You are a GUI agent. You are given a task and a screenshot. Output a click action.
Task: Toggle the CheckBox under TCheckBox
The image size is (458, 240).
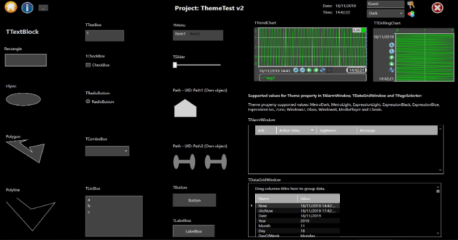[x=89, y=65]
